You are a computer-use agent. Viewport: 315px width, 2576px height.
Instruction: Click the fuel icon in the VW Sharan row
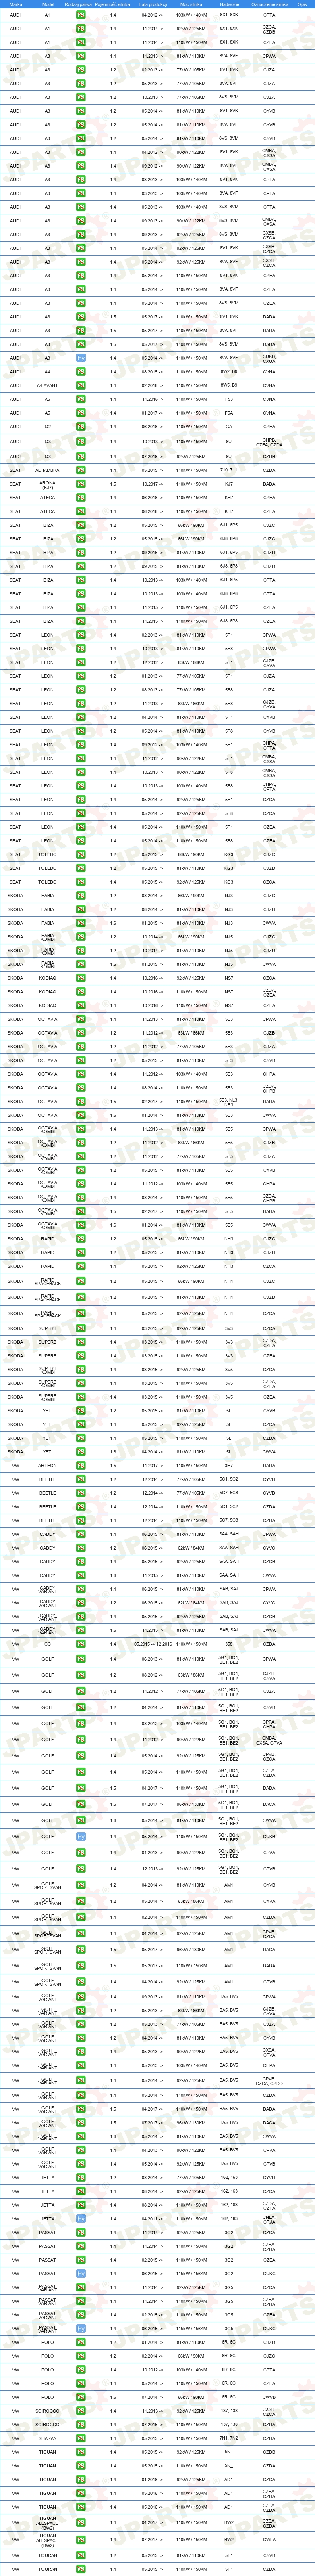(81, 2438)
